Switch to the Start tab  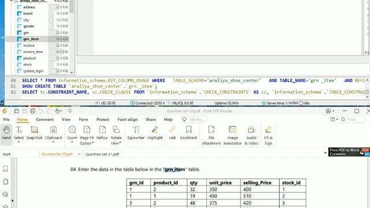click(x=6, y=154)
